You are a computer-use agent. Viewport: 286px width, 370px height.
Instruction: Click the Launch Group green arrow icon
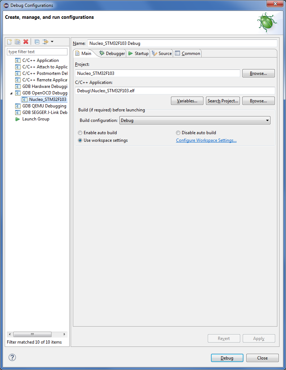[x=18, y=119]
